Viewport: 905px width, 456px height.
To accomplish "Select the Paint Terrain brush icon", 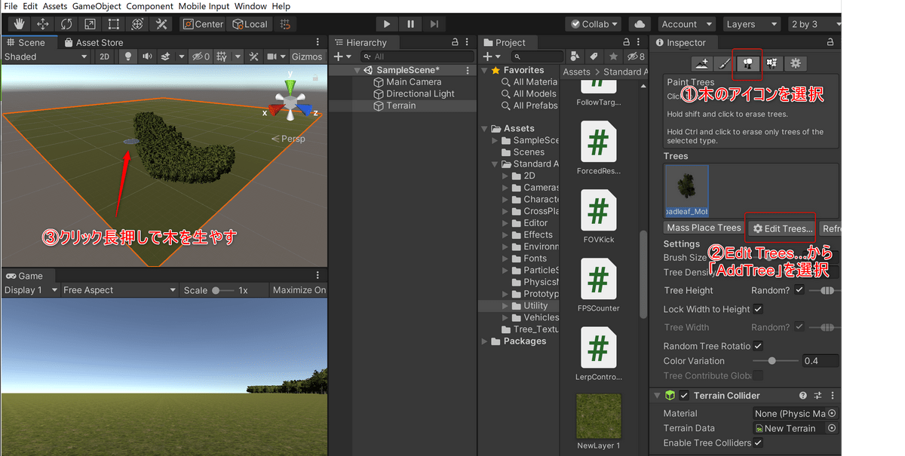I will point(723,63).
